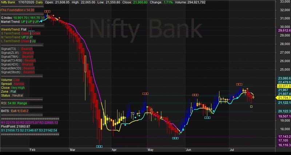Select the R1 22170.93 resistance levels line

tap(29, 123)
